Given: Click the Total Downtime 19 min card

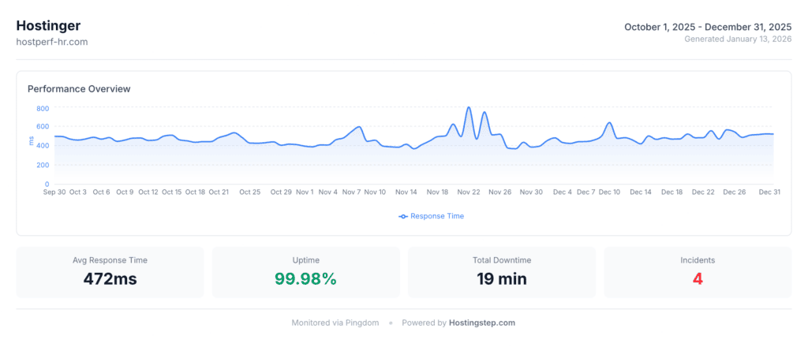Looking at the screenshot, I should (x=501, y=272).
